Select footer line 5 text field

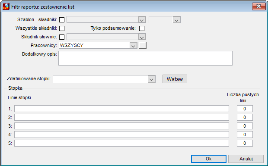coord(121,143)
